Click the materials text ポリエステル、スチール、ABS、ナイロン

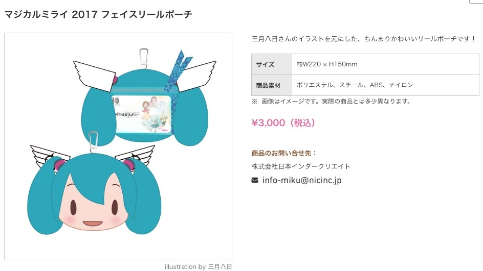pyautogui.click(x=355, y=85)
